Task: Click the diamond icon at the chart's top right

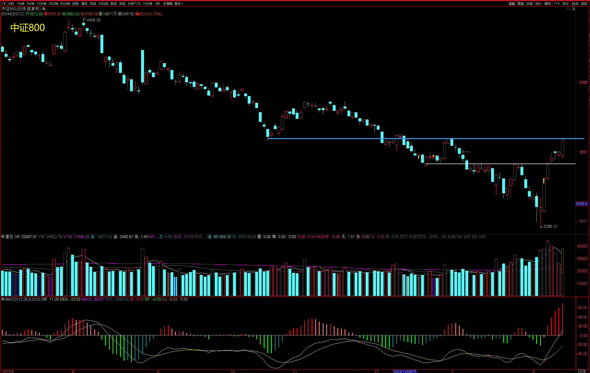Action: pos(568,9)
